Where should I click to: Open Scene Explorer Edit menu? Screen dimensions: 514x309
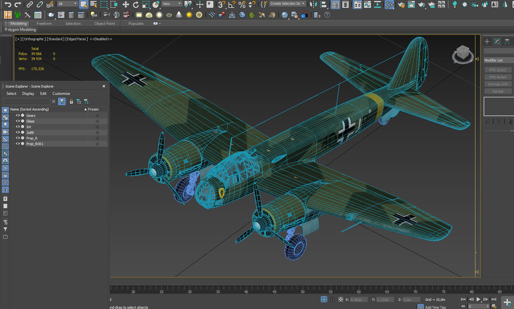[43, 94]
